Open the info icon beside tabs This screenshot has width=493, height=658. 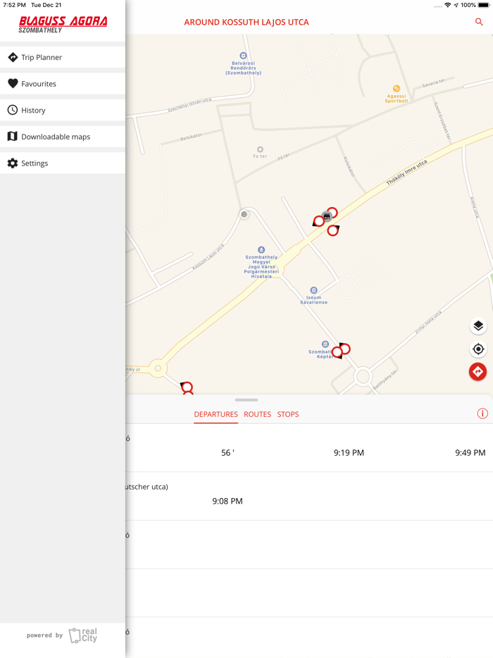[482, 414]
